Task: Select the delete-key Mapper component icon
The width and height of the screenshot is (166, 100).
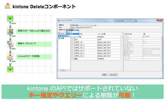Action: click(10, 44)
